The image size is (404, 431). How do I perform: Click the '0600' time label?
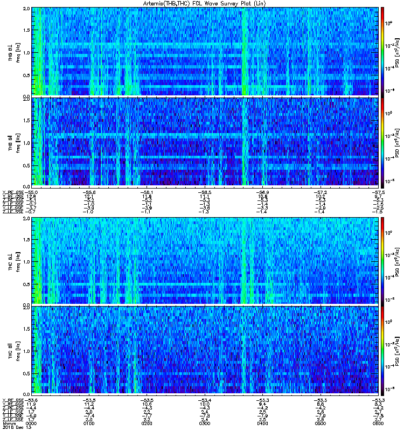click(378, 423)
